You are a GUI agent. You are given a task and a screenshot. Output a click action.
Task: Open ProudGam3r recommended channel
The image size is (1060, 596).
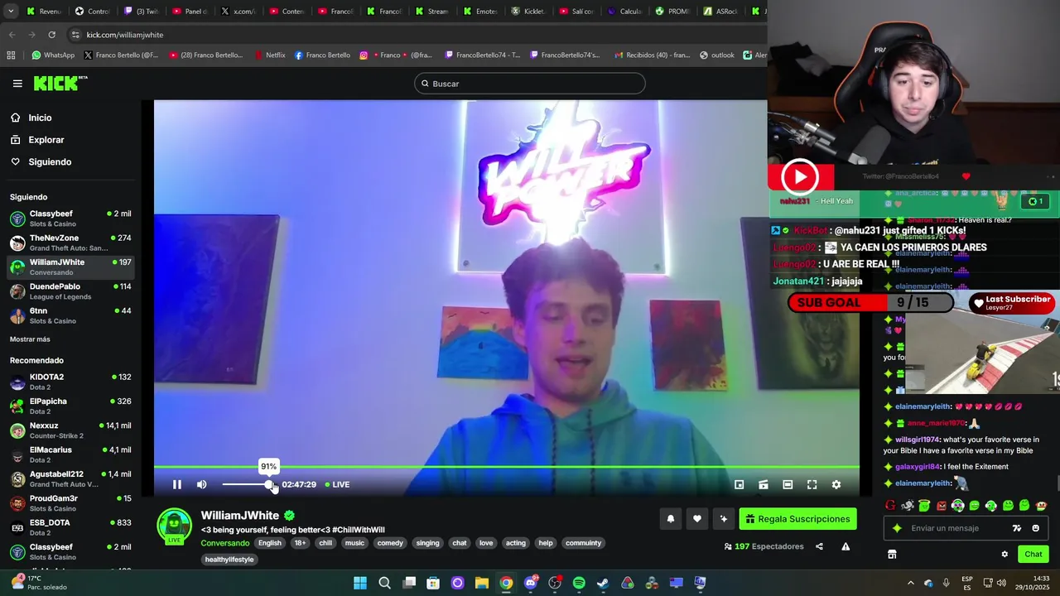click(70, 503)
